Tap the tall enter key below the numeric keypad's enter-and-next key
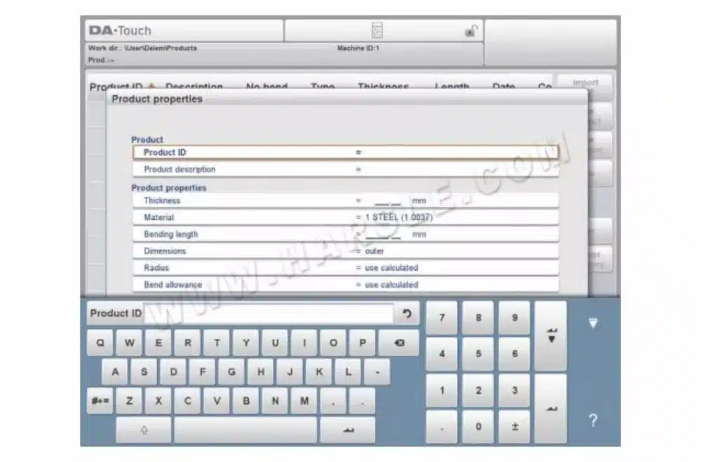Screen dimensions: 701x462 (551, 408)
